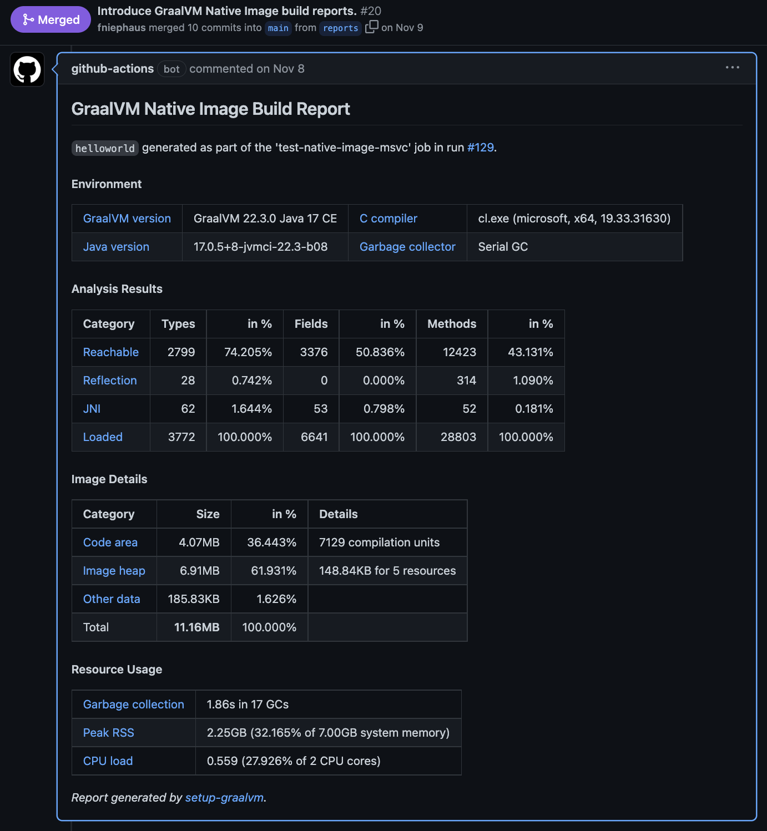Open the Reflection category link
The image size is (767, 831).
(x=110, y=381)
